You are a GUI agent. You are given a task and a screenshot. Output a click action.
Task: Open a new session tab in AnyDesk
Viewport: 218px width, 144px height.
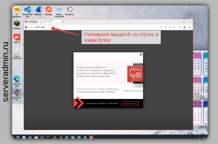tap(63, 22)
